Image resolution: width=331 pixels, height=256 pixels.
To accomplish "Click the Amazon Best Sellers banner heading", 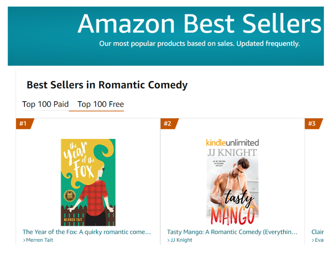I will coord(199,24).
